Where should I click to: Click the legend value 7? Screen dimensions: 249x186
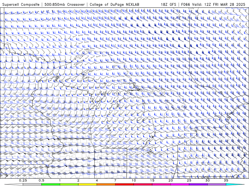115,180
